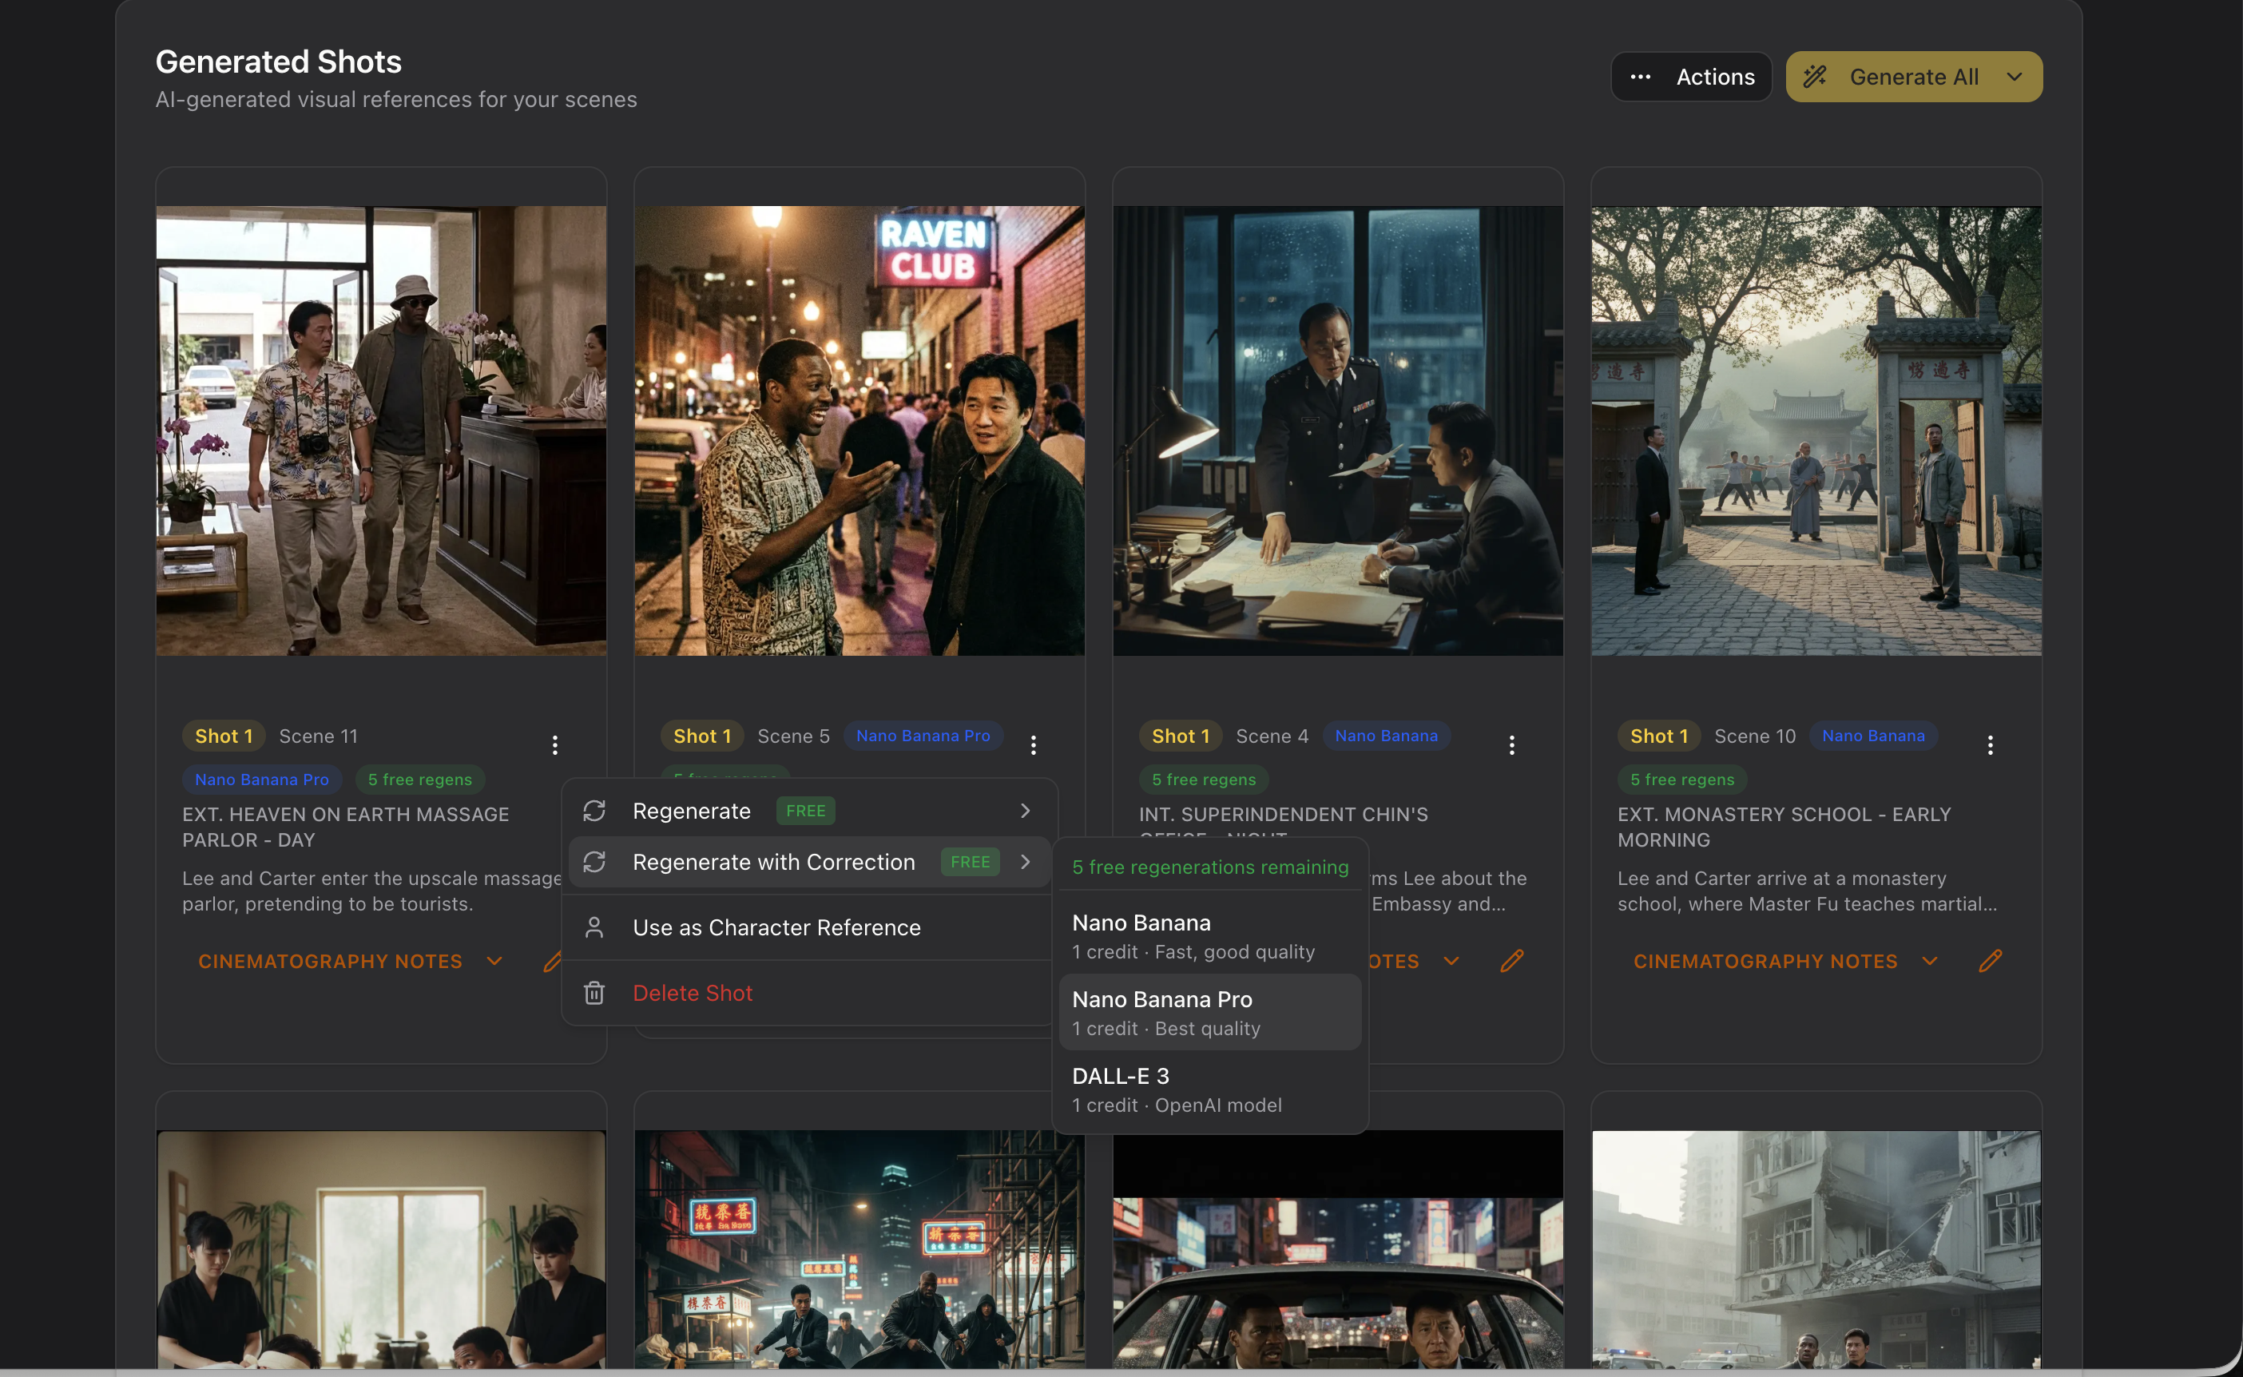Open three-dot menu for Scene 11 shot

[x=554, y=745]
